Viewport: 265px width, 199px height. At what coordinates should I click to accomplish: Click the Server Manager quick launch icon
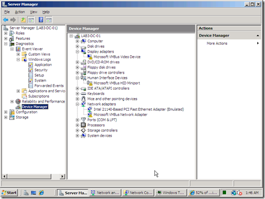[26, 193]
